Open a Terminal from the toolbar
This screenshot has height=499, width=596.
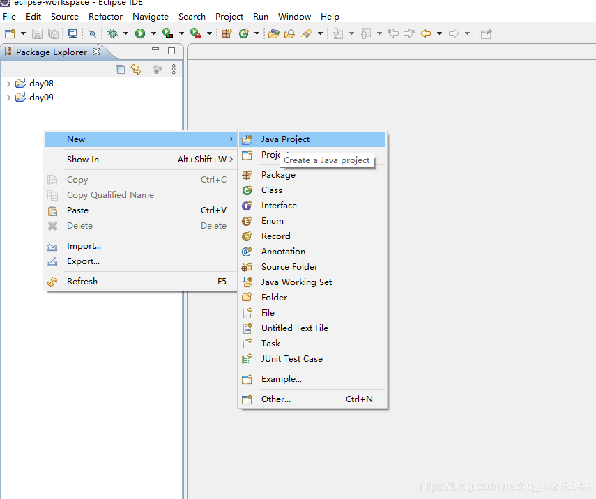pos(72,34)
